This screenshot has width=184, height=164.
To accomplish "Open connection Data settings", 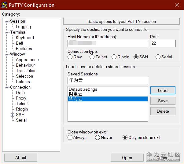I will tap(20, 93).
